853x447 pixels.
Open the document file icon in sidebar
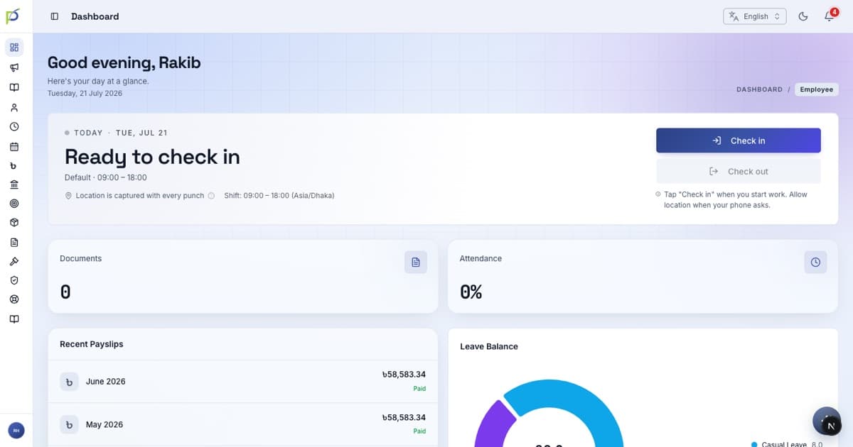tap(14, 242)
